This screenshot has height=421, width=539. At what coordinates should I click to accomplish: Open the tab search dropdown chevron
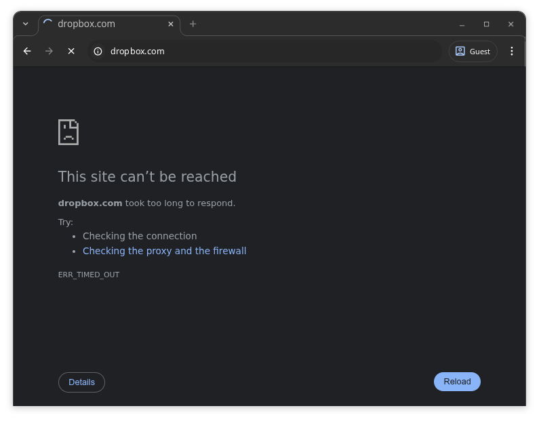click(x=26, y=24)
